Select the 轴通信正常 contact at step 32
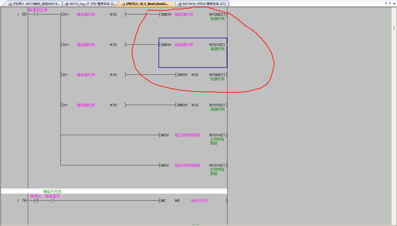The image size is (397, 226). [36, 14]
